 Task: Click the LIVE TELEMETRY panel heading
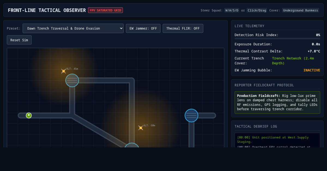click(249, 26)
